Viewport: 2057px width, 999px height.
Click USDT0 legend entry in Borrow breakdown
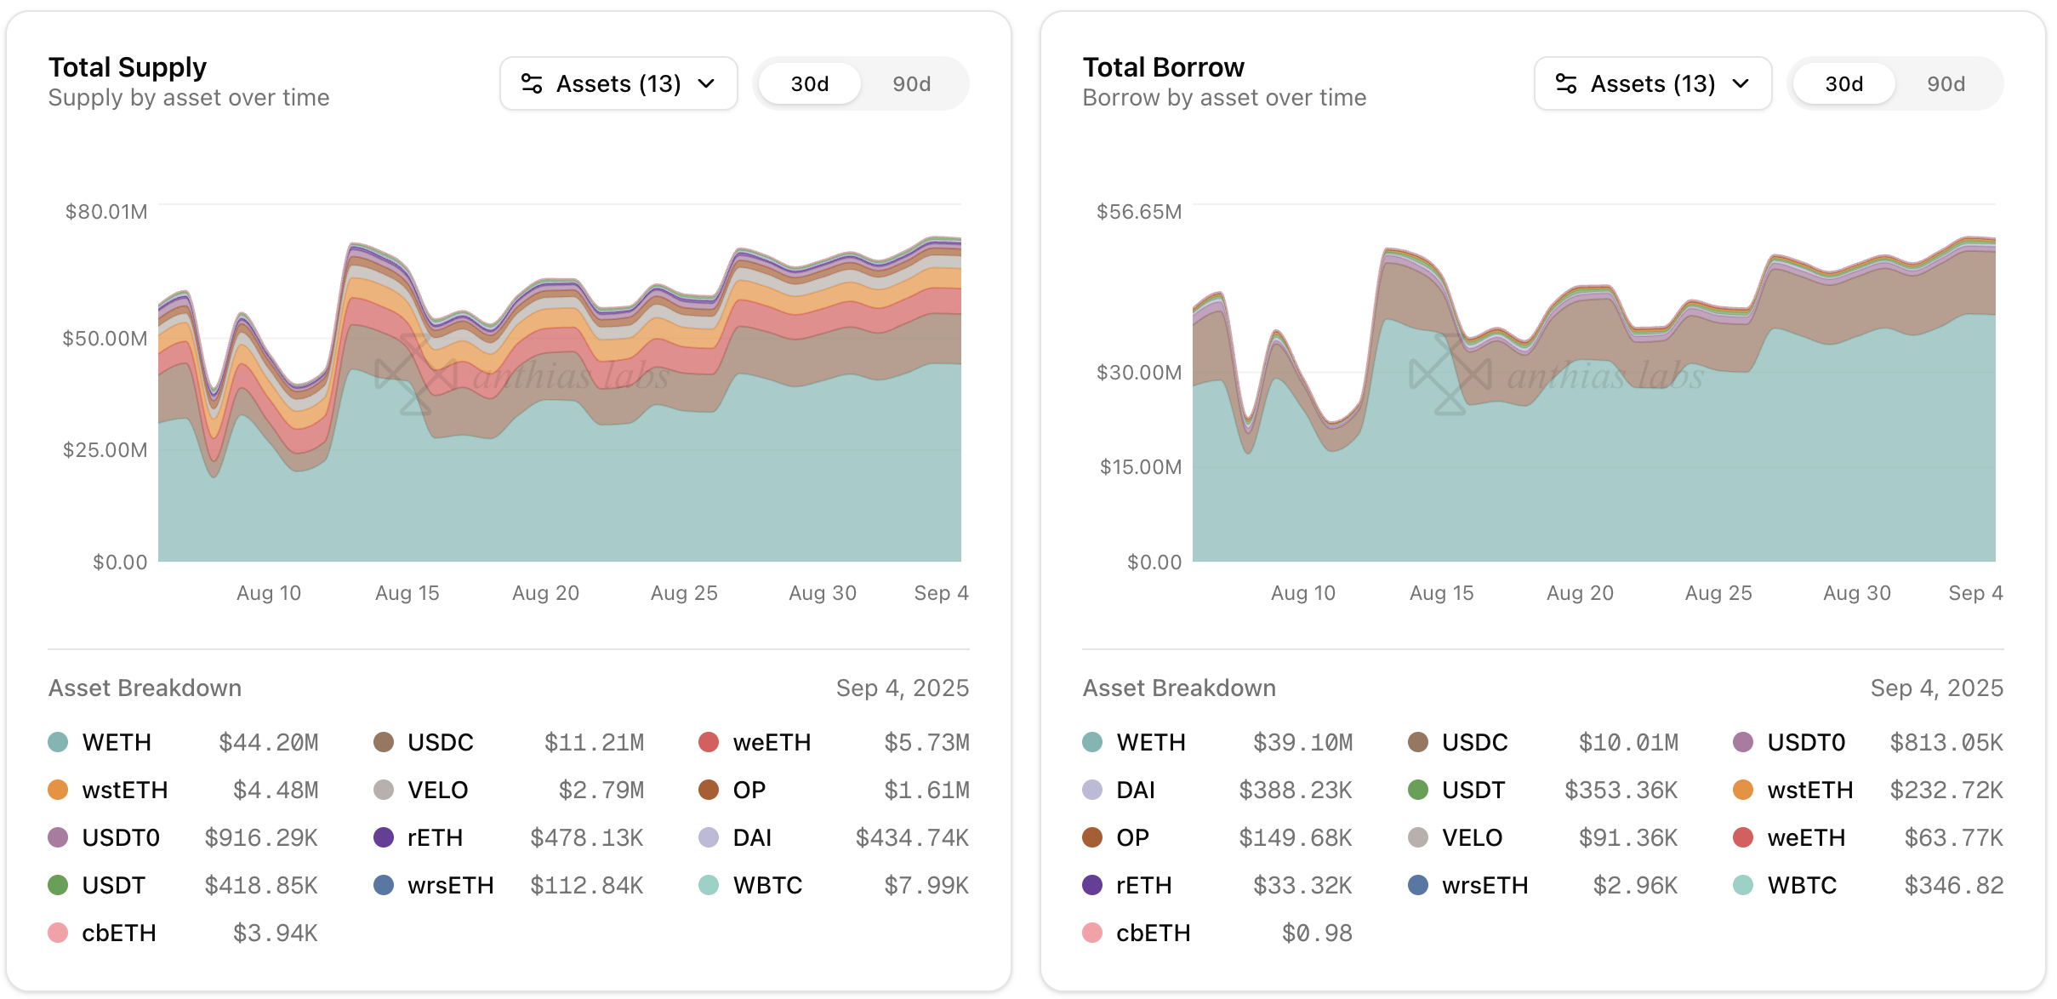coord(1805,742)
